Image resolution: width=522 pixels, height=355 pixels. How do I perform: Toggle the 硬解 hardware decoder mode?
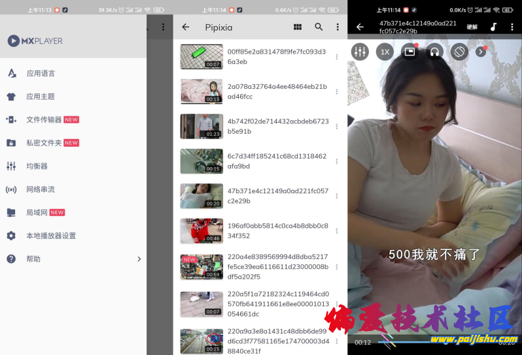click(472, 27)
